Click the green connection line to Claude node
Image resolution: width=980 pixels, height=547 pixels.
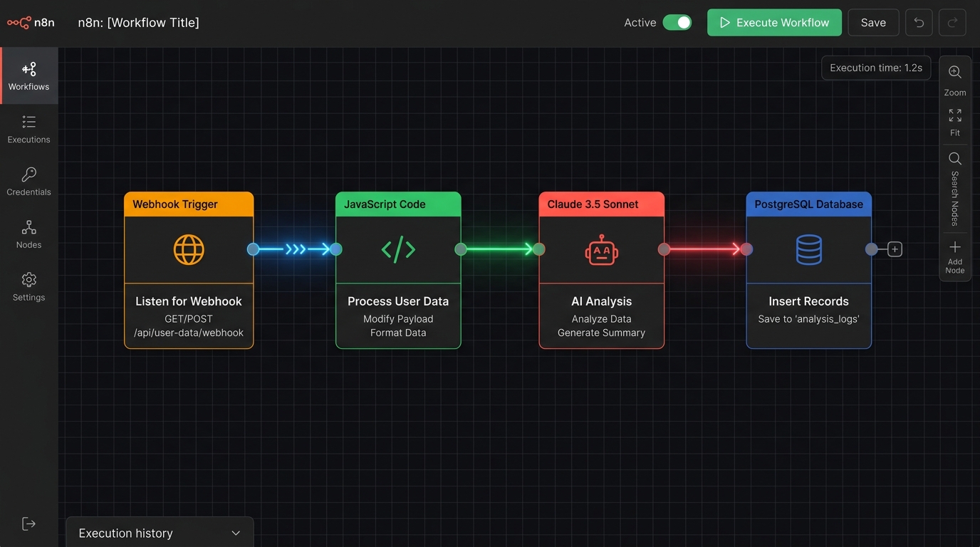coord(500,249)
